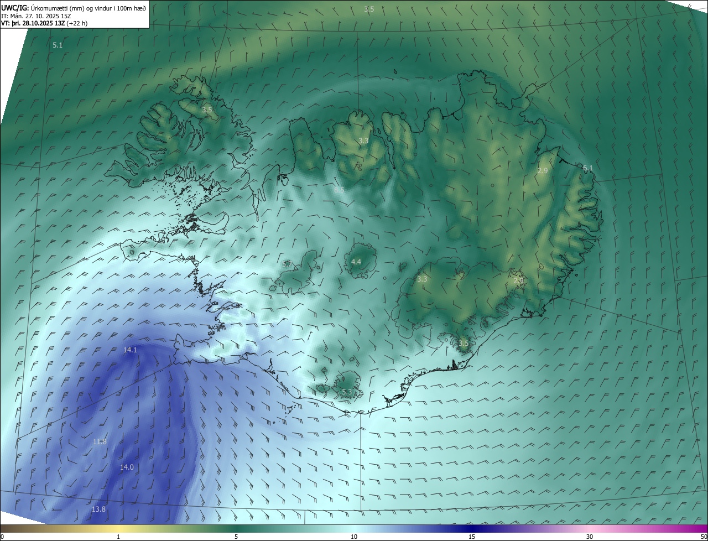Click colorbar tick label 15
The width and height of the screenshot is (708, 541).
472,537
